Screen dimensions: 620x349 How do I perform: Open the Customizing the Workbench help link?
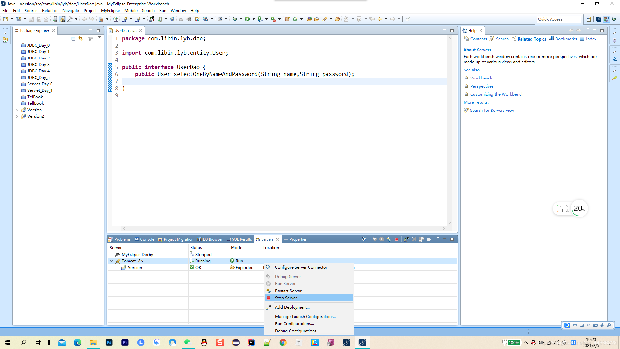(x=497, y=94)
